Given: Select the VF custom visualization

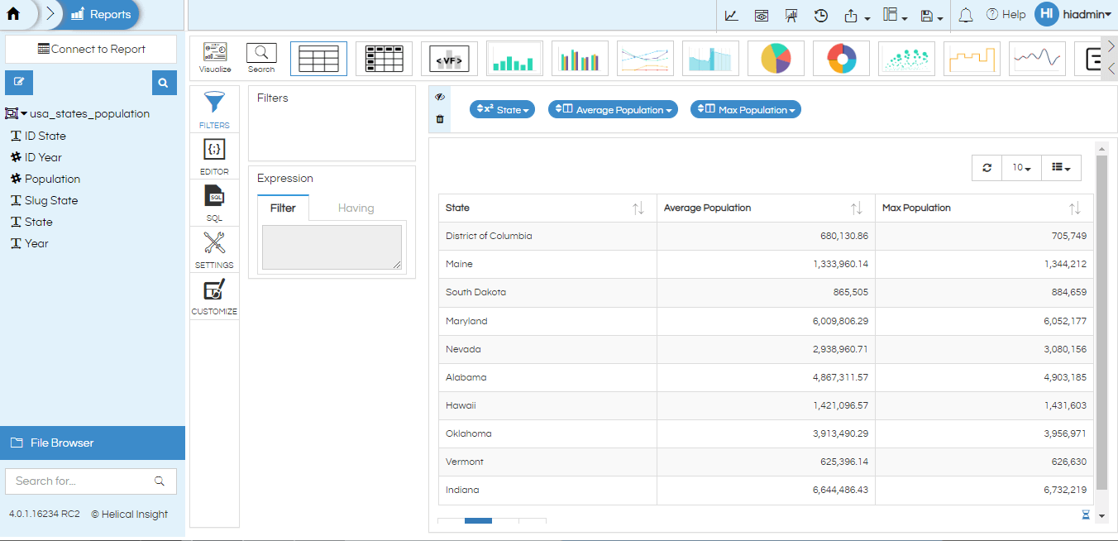Looking at the screenshot, I should [449, 59].
